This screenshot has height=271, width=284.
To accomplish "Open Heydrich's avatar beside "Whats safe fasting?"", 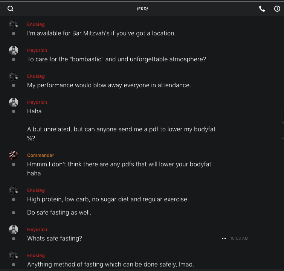I will tap(14, 230).
